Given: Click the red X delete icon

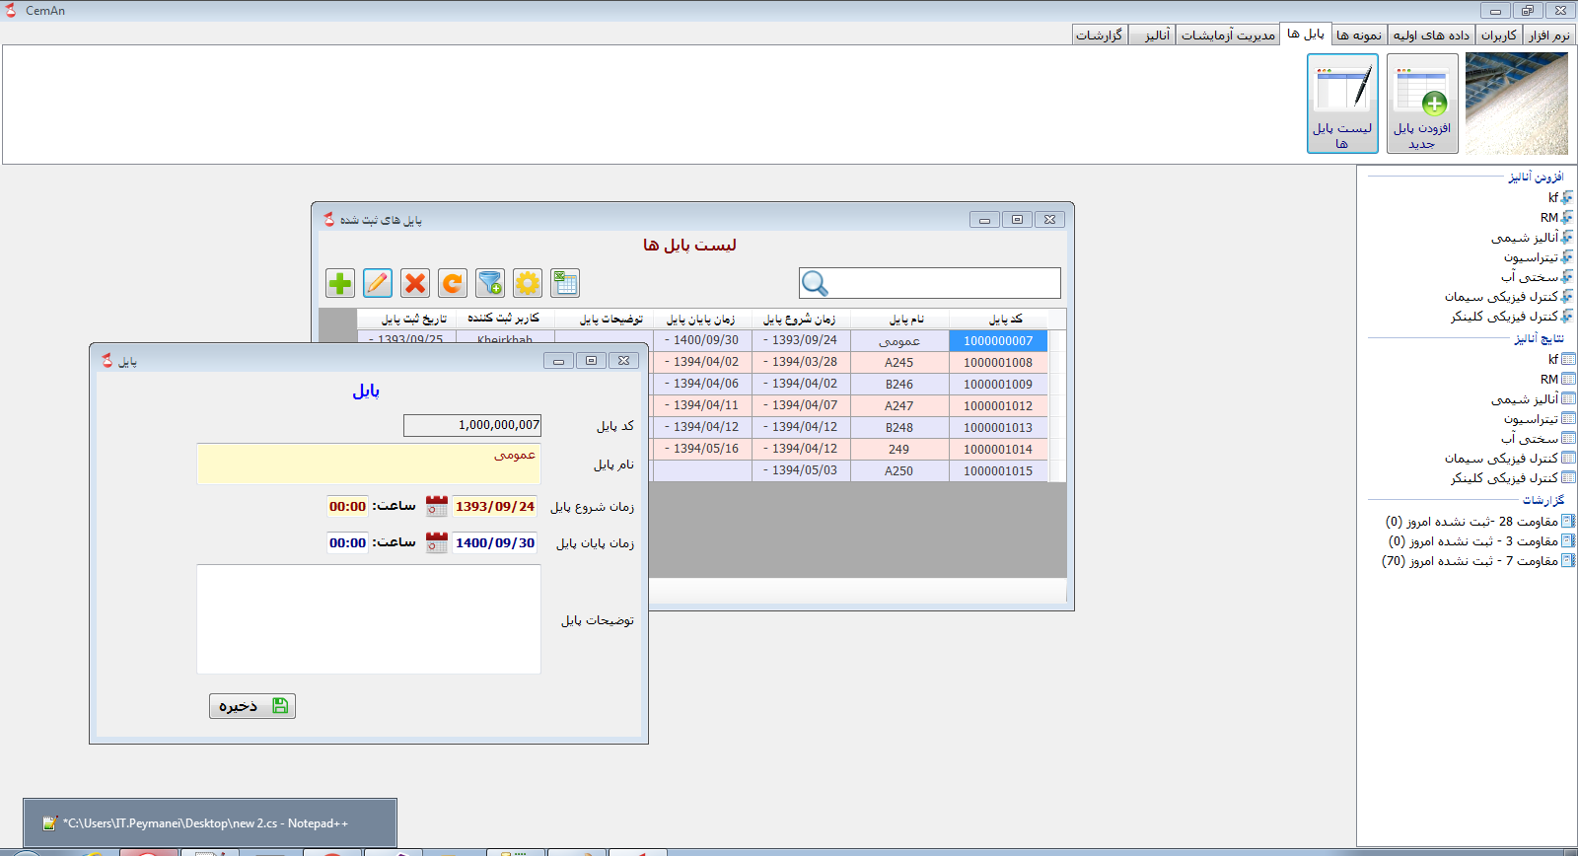Looking at the screenshot, I should click(415, 284).
